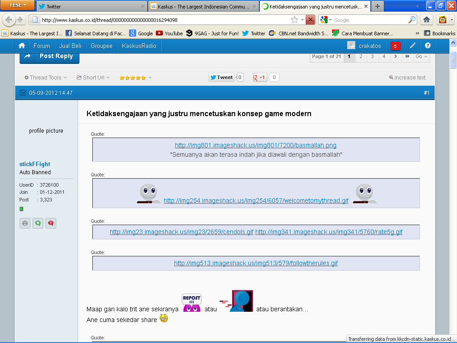Open the add-on dropdown arrow beside smiley
457x343 pixels.
tap(452, 20)
